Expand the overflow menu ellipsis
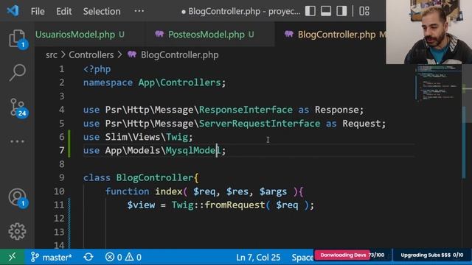Viewport: 472px width, 265px height. (x=139, y=11)
